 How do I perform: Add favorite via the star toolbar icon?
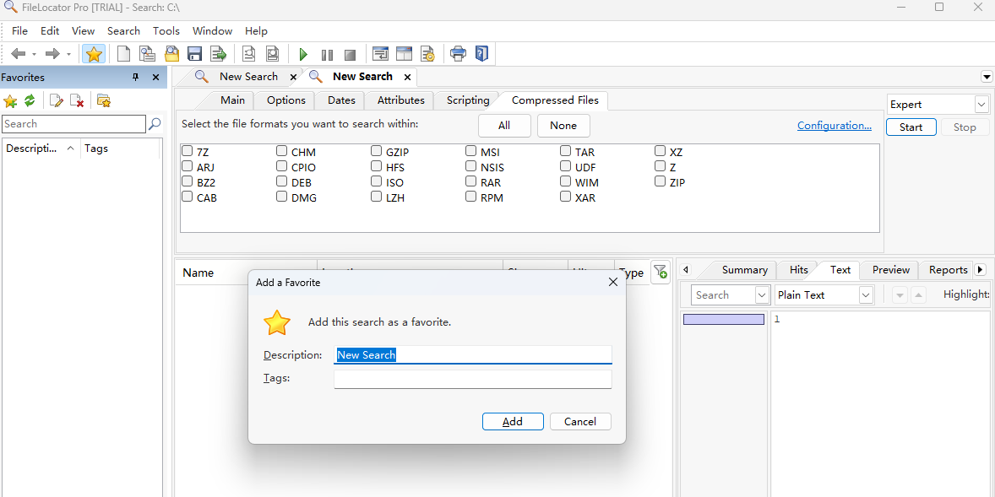coord(94,53)
